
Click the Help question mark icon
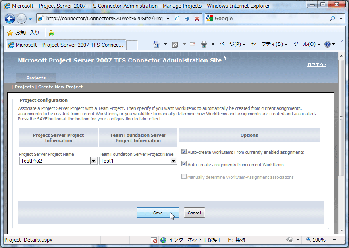click(327, 44)
